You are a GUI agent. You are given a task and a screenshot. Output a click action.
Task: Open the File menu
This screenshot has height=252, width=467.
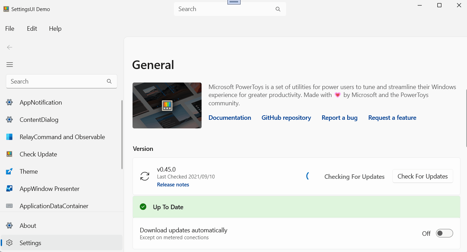pyautogui.click(x=10, y=29)
